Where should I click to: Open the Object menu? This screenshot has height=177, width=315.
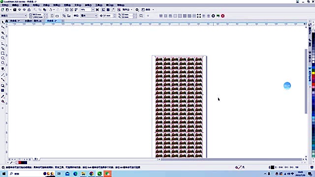point(46,5)
